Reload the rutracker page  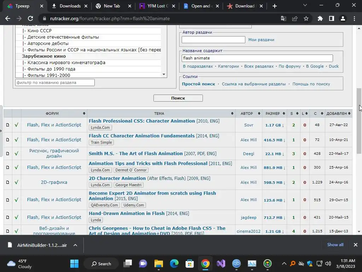click(30, 18)
